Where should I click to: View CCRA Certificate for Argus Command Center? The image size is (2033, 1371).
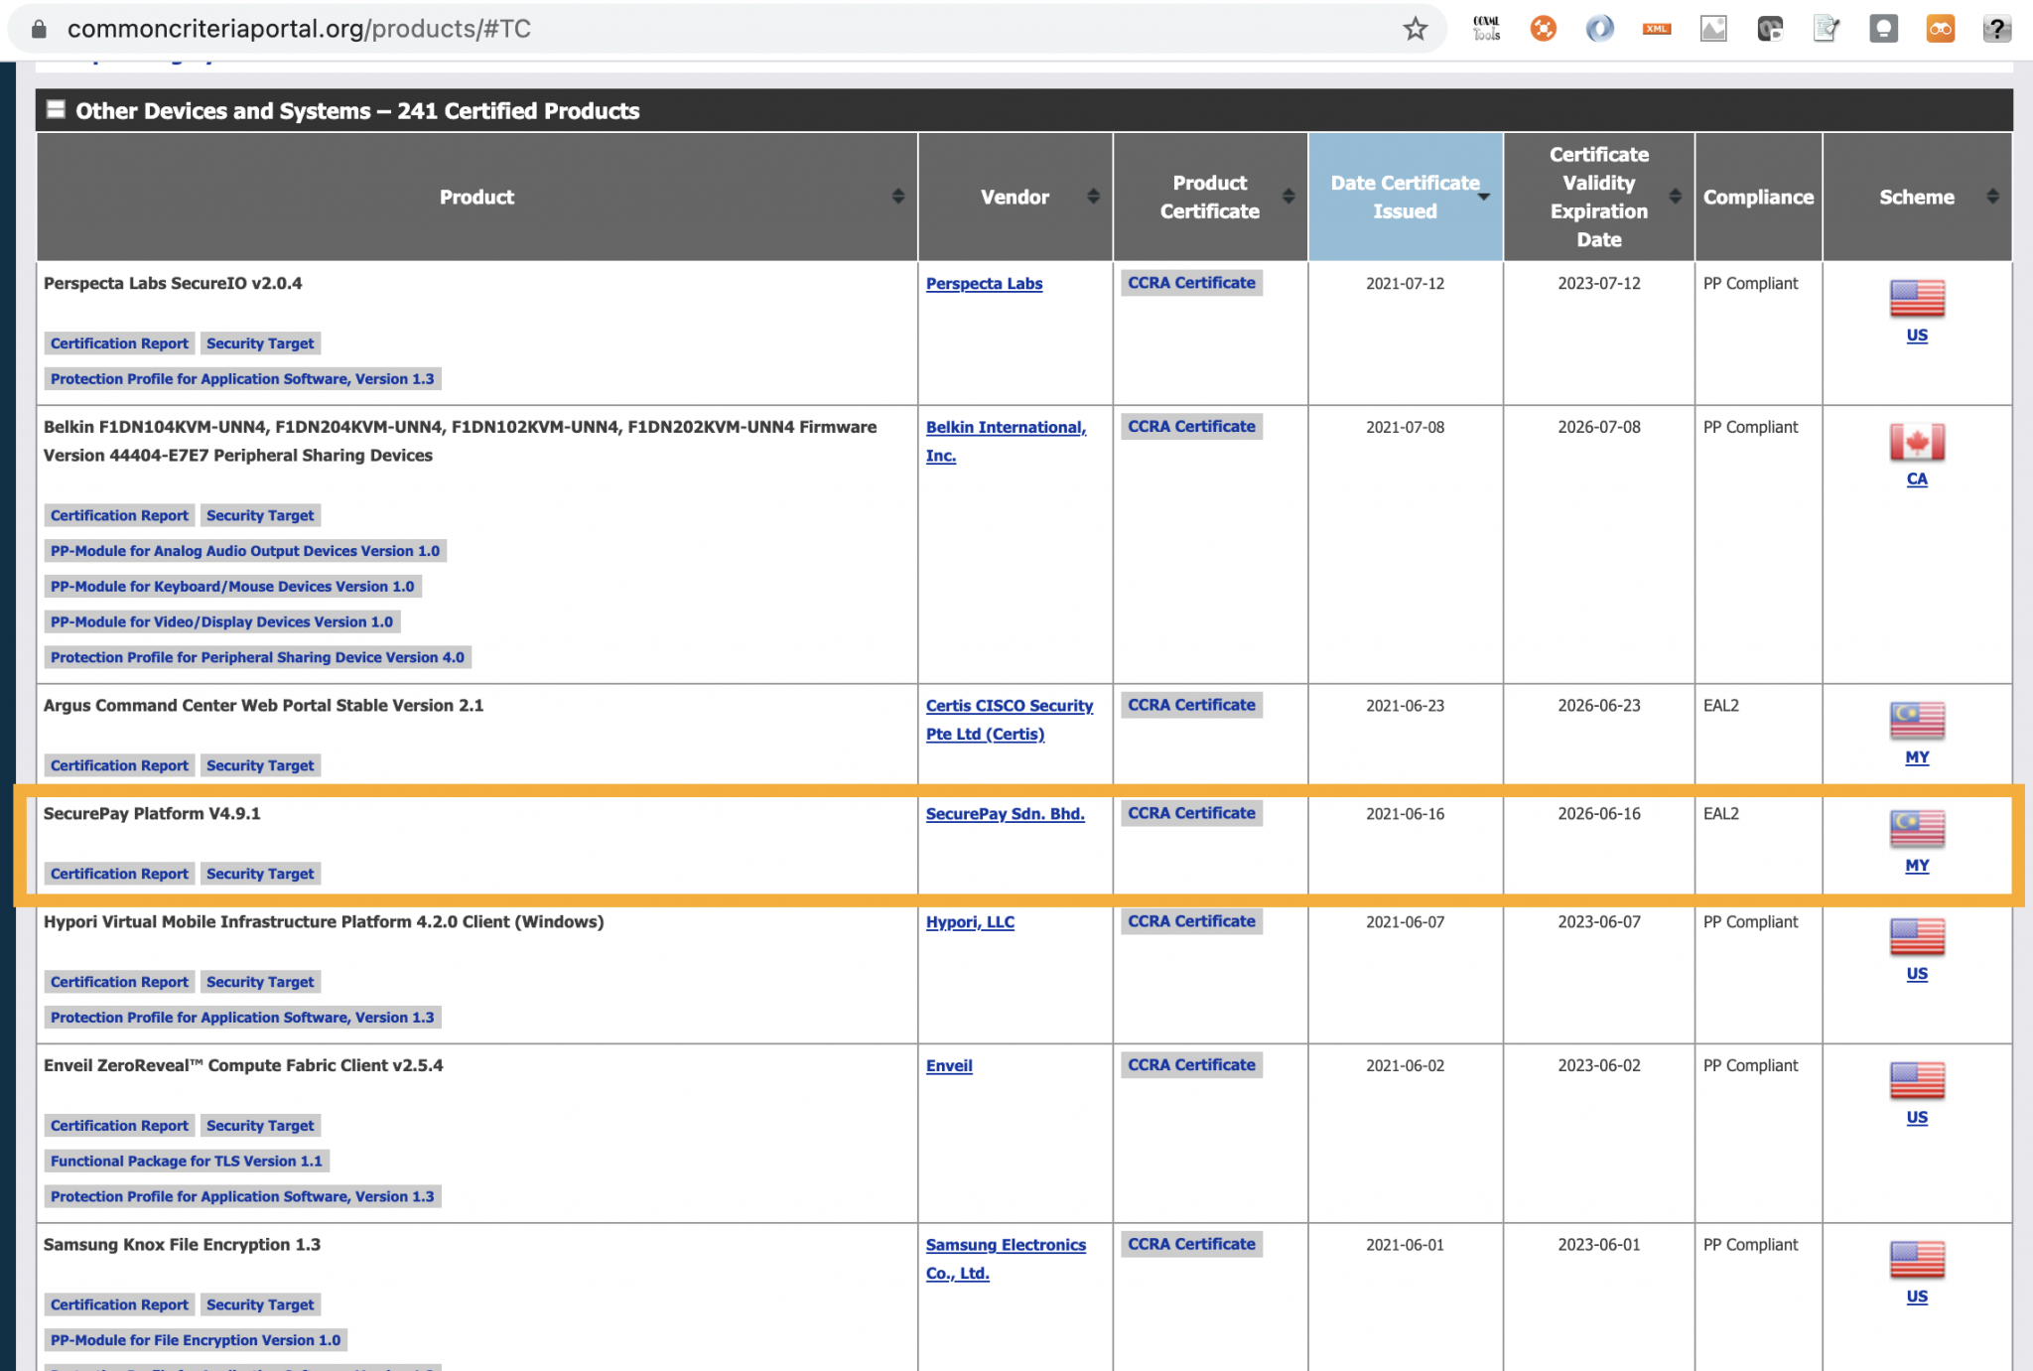pos(1190,705)
